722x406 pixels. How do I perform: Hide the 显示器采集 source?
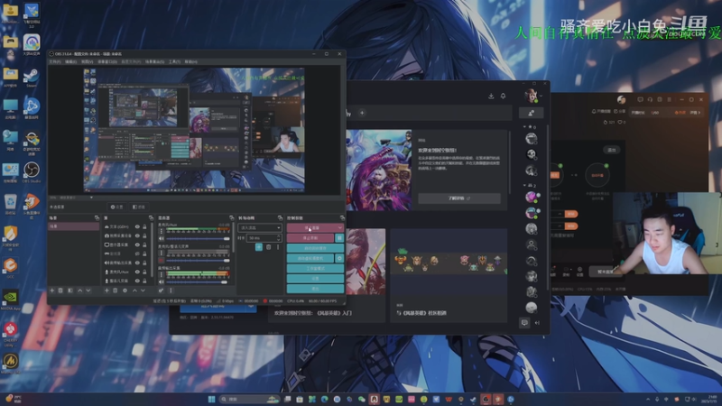click(137, 245)
